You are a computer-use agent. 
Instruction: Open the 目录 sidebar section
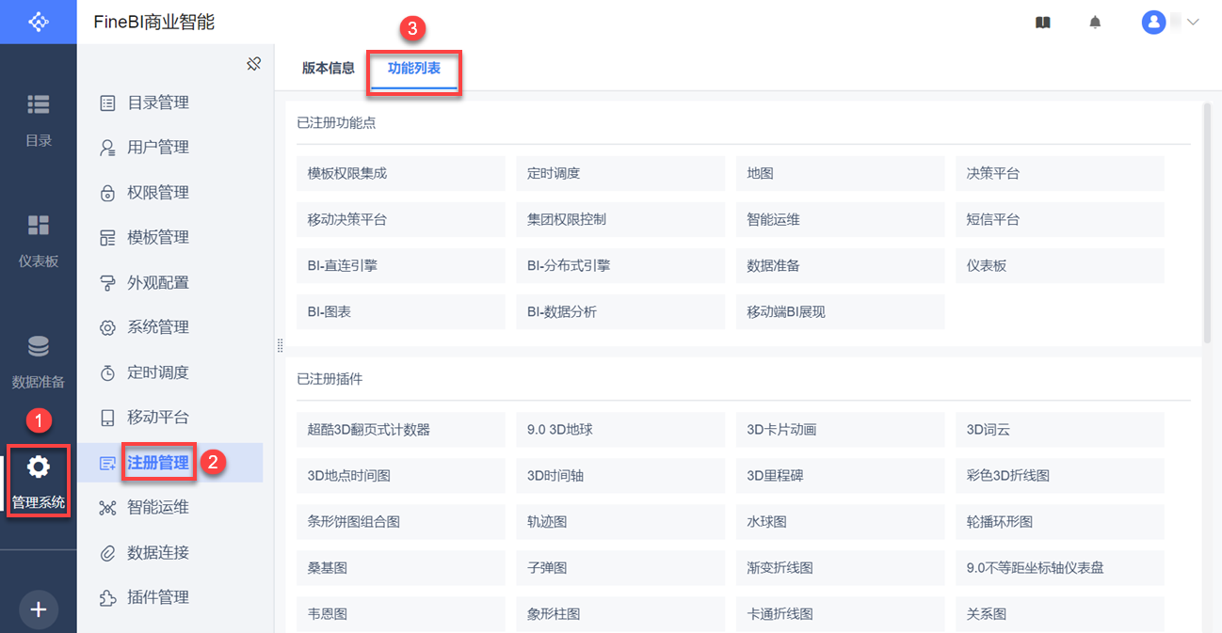38,119
